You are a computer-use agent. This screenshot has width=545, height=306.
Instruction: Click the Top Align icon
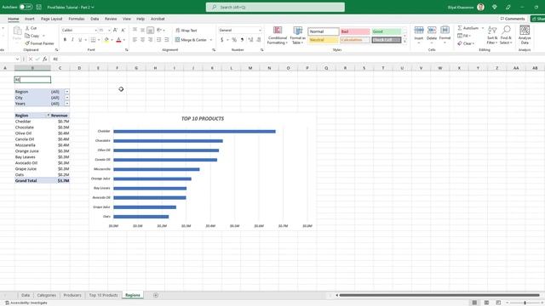pyautogui.click(x=135, y=31)
